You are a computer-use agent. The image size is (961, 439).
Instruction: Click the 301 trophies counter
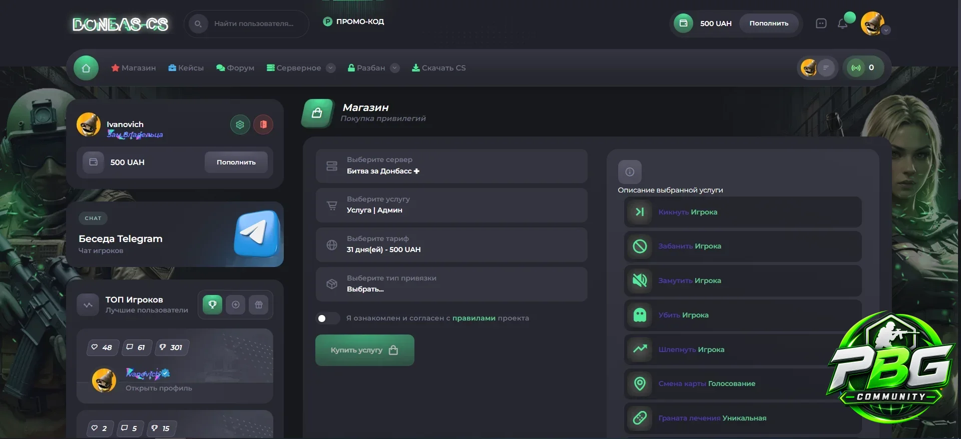(x=172, y=347)
